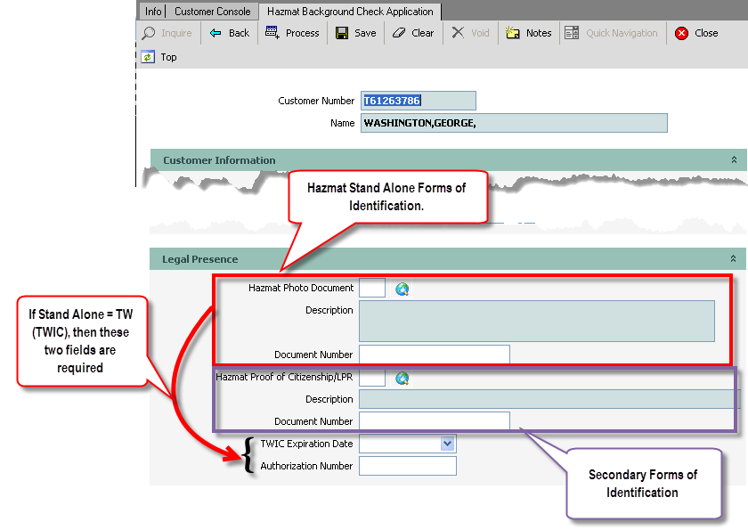The width and height of the screenshot is (748, 530).
Task: Clear the form using the eraser icon
Action: click(x=412, y=33)
